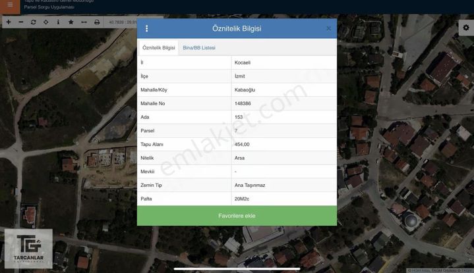Viewport: 474px width, 273px height.
Task: Select the Kabaoğlu neighborhood value
Action: (x=245, y=89)
